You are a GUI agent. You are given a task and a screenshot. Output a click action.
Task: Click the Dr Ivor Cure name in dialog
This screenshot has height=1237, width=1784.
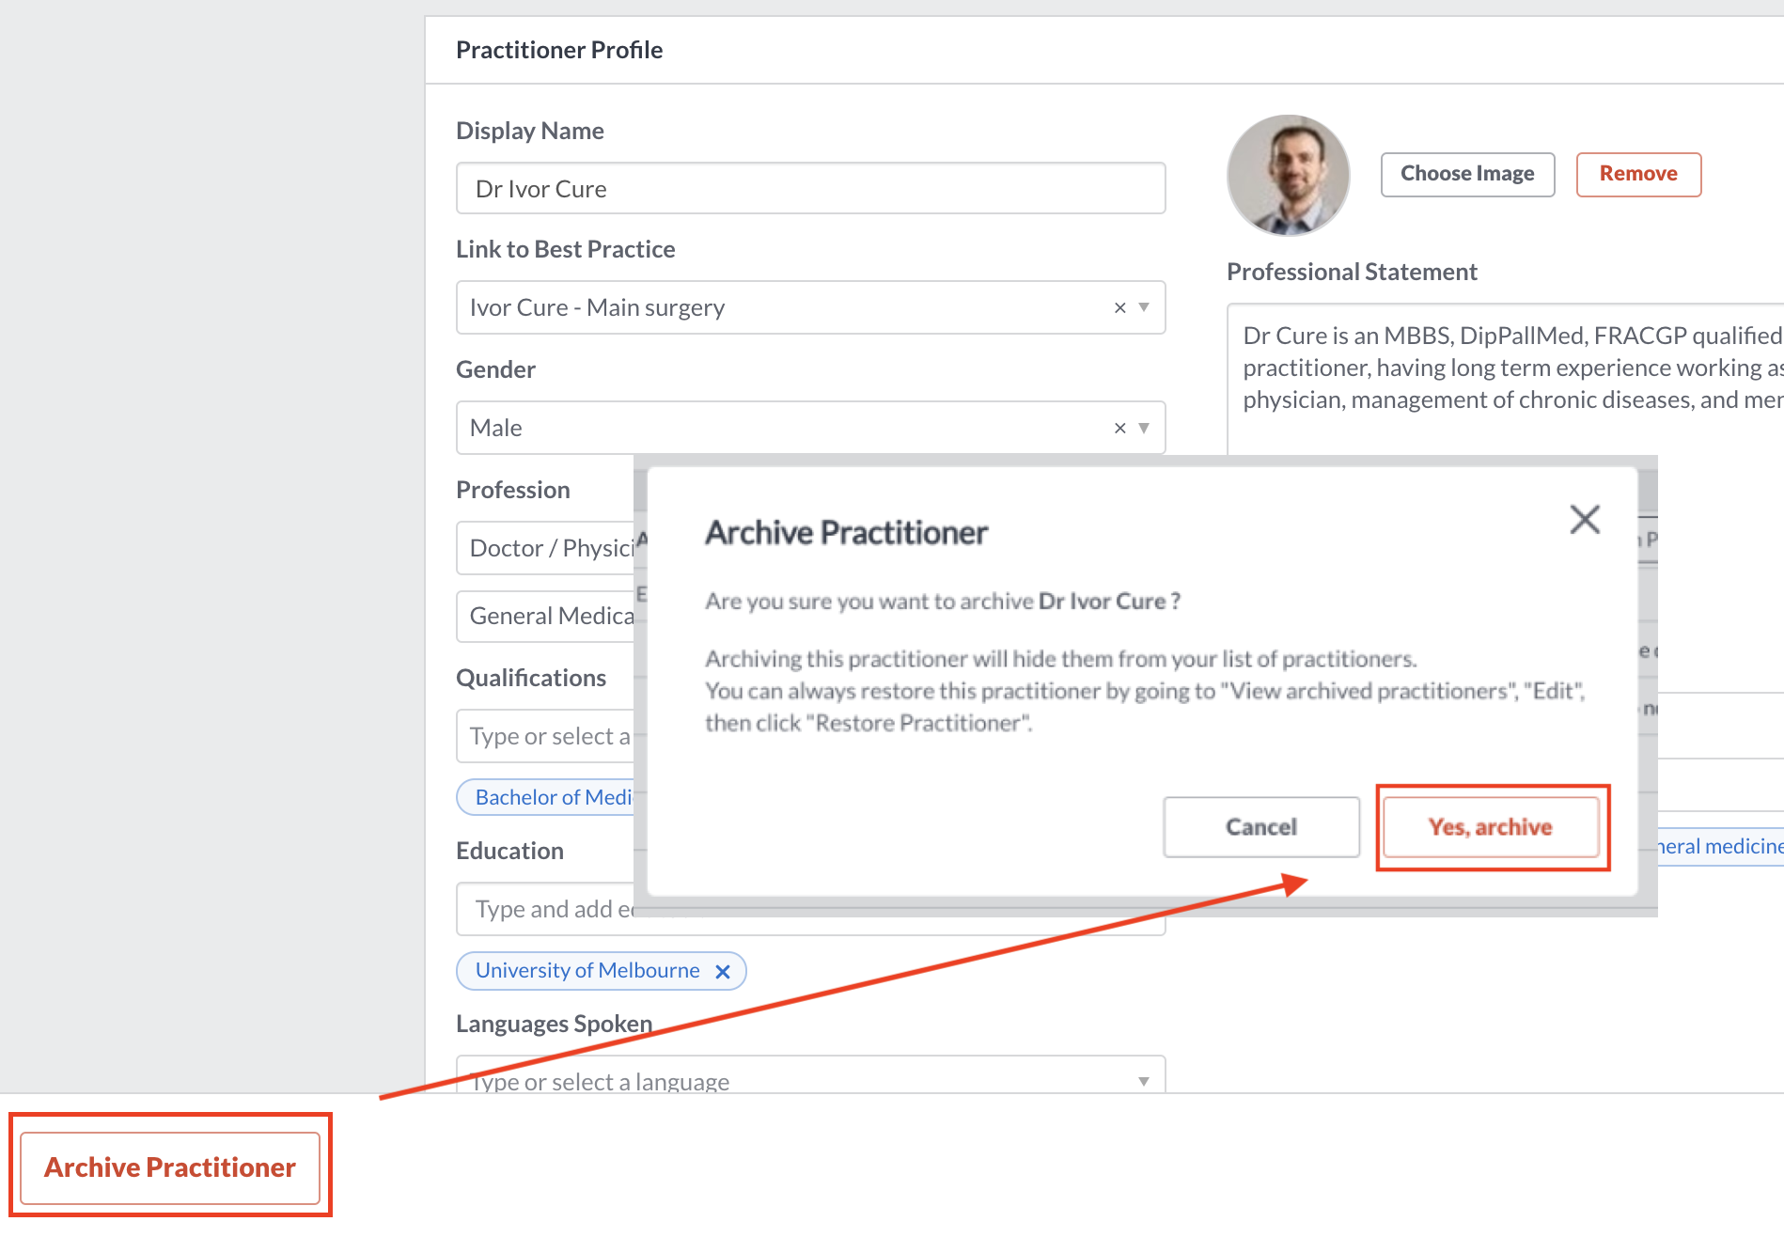coord(1102,602)
